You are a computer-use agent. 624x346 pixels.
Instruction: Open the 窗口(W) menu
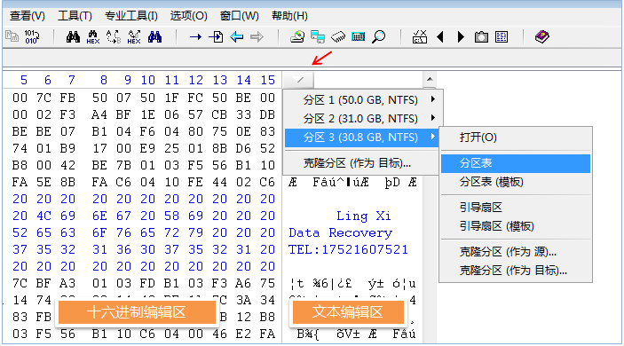click(x=239, y=16)
